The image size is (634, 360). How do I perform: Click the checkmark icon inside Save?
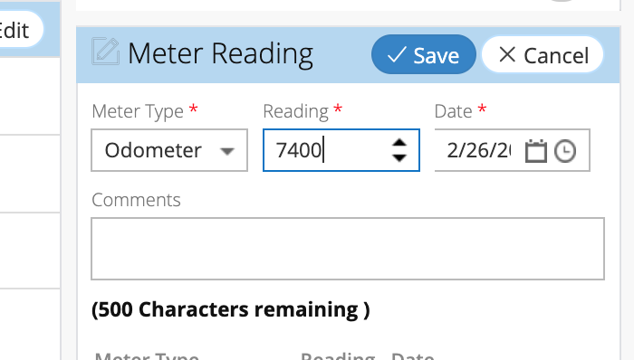click(397, 54)
